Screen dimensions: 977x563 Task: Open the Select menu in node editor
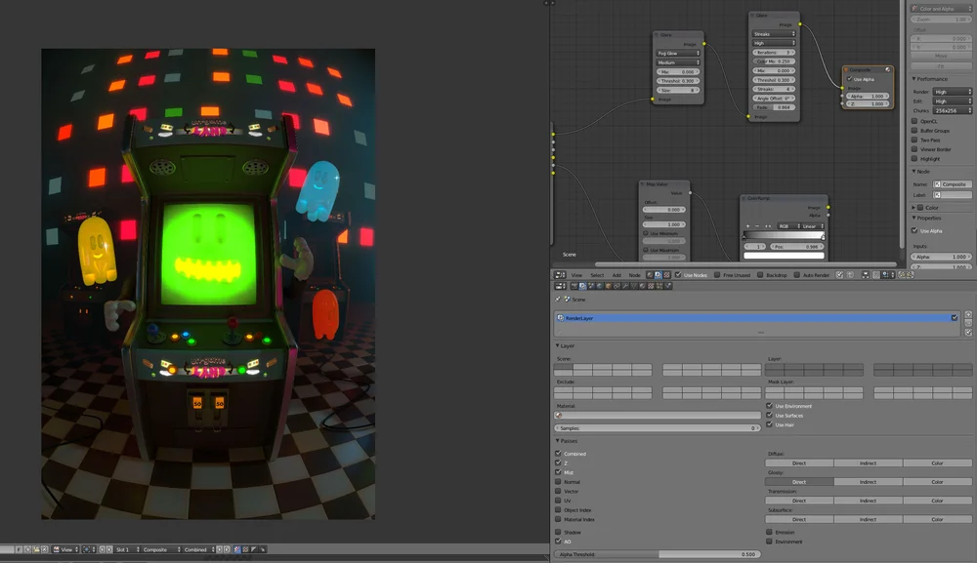[597, 275]
